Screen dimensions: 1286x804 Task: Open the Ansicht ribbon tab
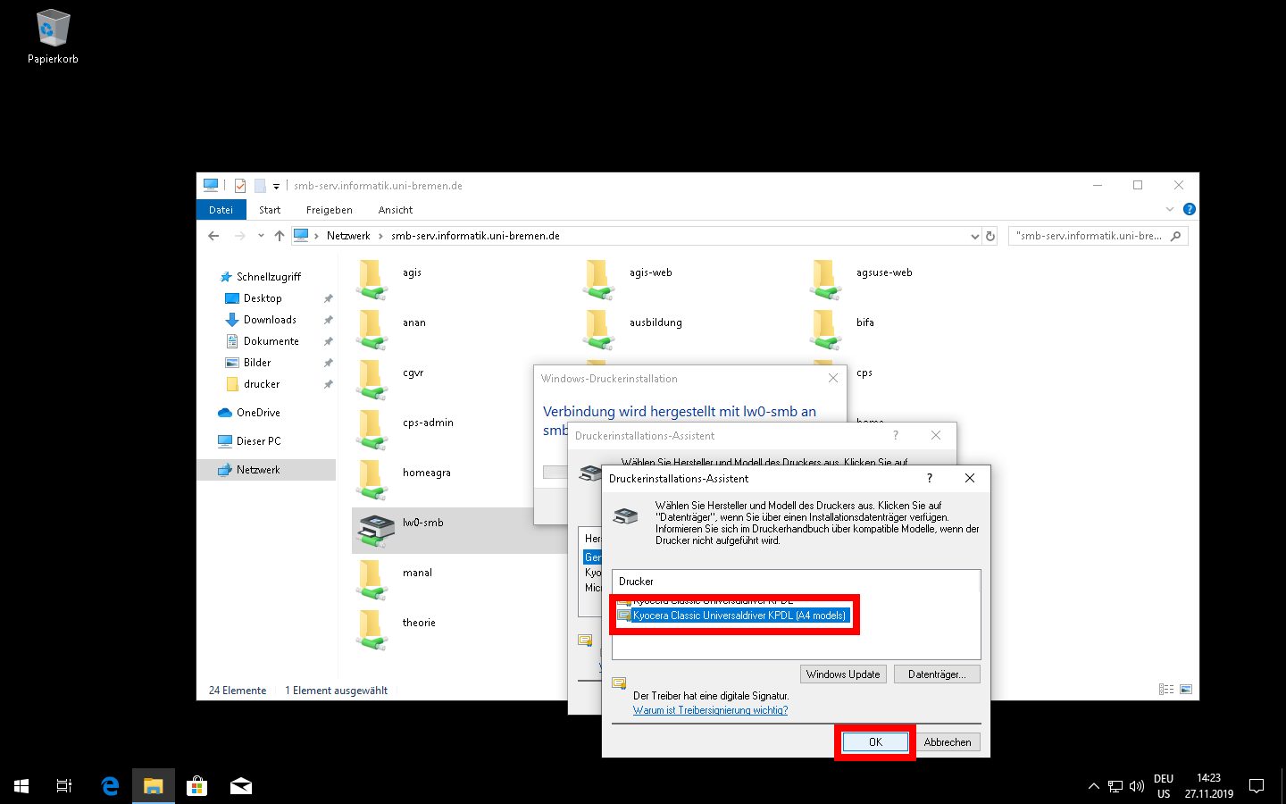(x=396, y=210)
